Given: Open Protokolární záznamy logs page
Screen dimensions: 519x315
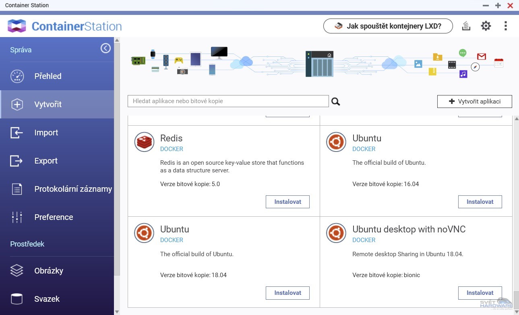Looking at the screenshot, I should [x=17, y=189].
